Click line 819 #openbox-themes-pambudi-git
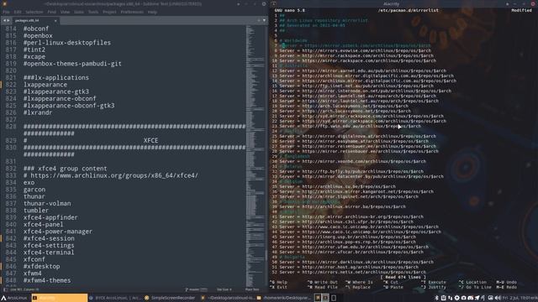This screenshot has width=538, height=302. pyautogui.click(x=72, y=64)
